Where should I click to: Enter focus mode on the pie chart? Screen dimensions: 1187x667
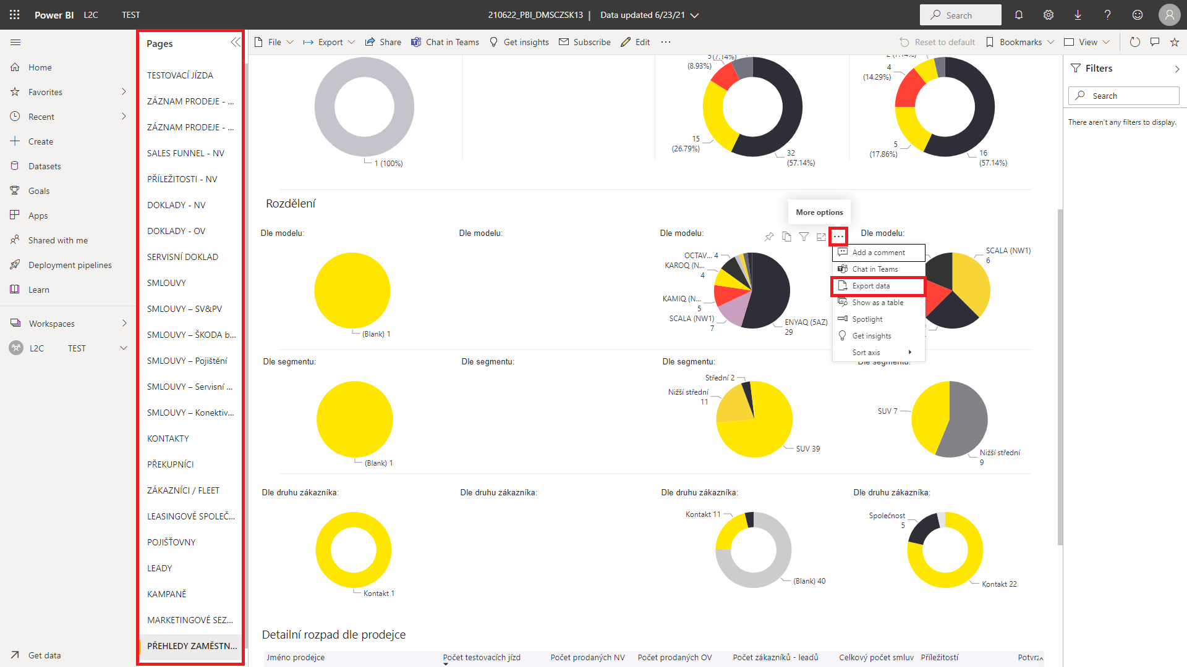tap(821, 237)
